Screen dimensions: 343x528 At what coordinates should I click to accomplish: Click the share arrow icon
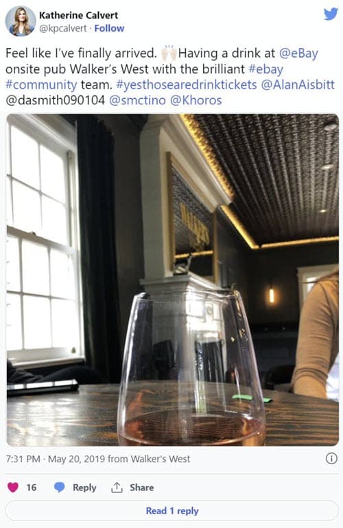(117, 487)
